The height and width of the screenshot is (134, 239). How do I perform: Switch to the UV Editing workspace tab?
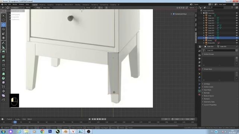[59, 5]
